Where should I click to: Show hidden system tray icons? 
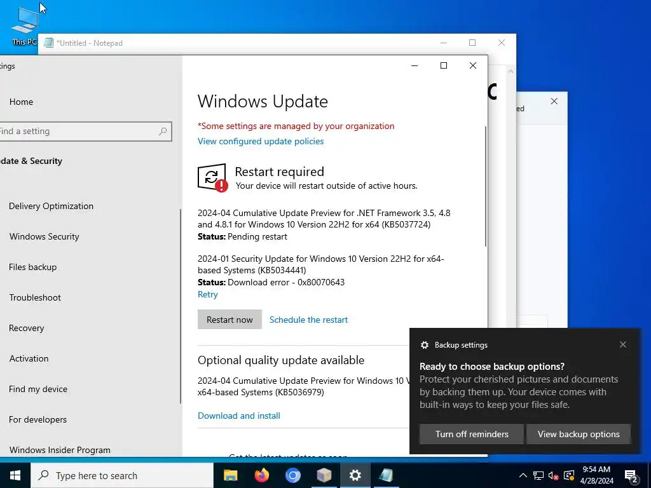click(x=523, y=475)
